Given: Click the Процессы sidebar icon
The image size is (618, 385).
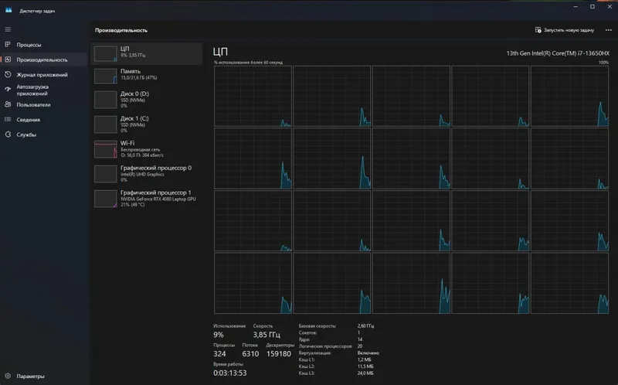Looking at the screenshot, I should point(8,45).
